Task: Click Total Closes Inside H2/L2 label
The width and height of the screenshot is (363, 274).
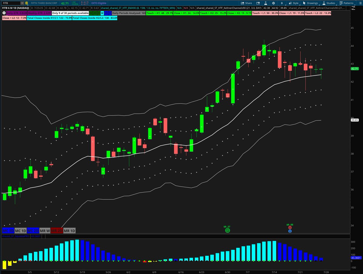Action: (x=95, y=18)
